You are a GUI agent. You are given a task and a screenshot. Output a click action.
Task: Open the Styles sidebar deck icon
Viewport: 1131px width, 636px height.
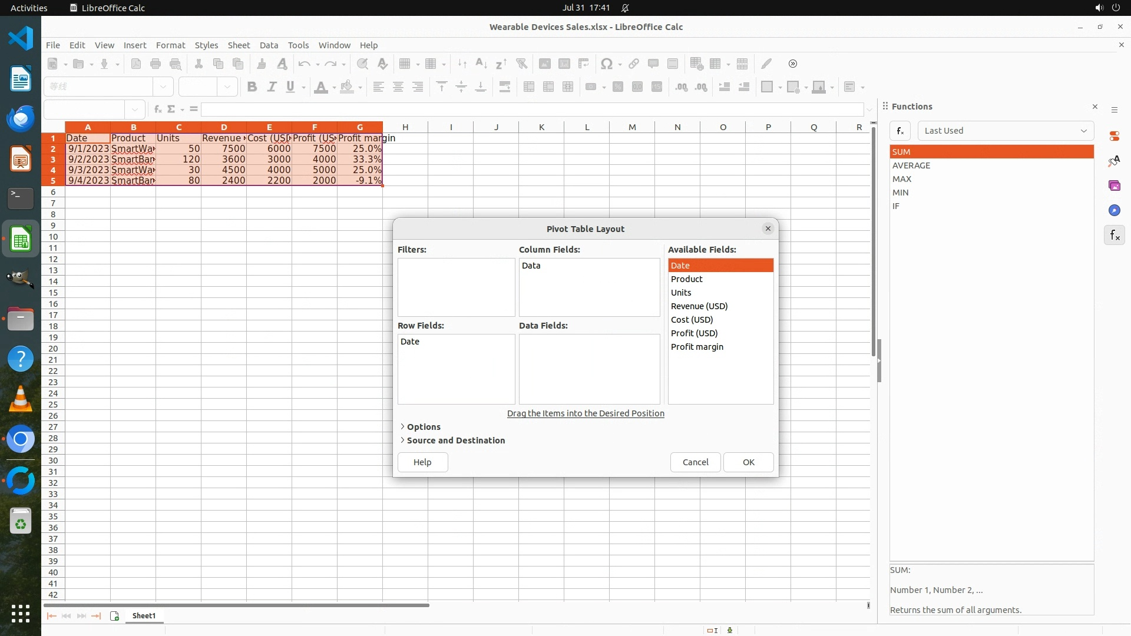point(1114,161)
